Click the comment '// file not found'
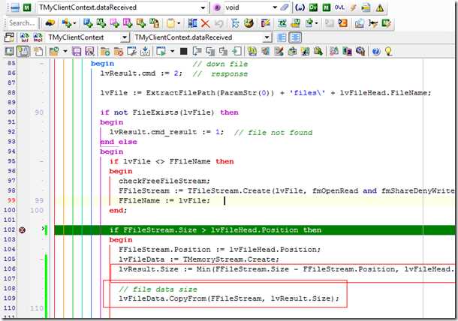Viewport: 458px width, 321px height. (x=273, y=133)
